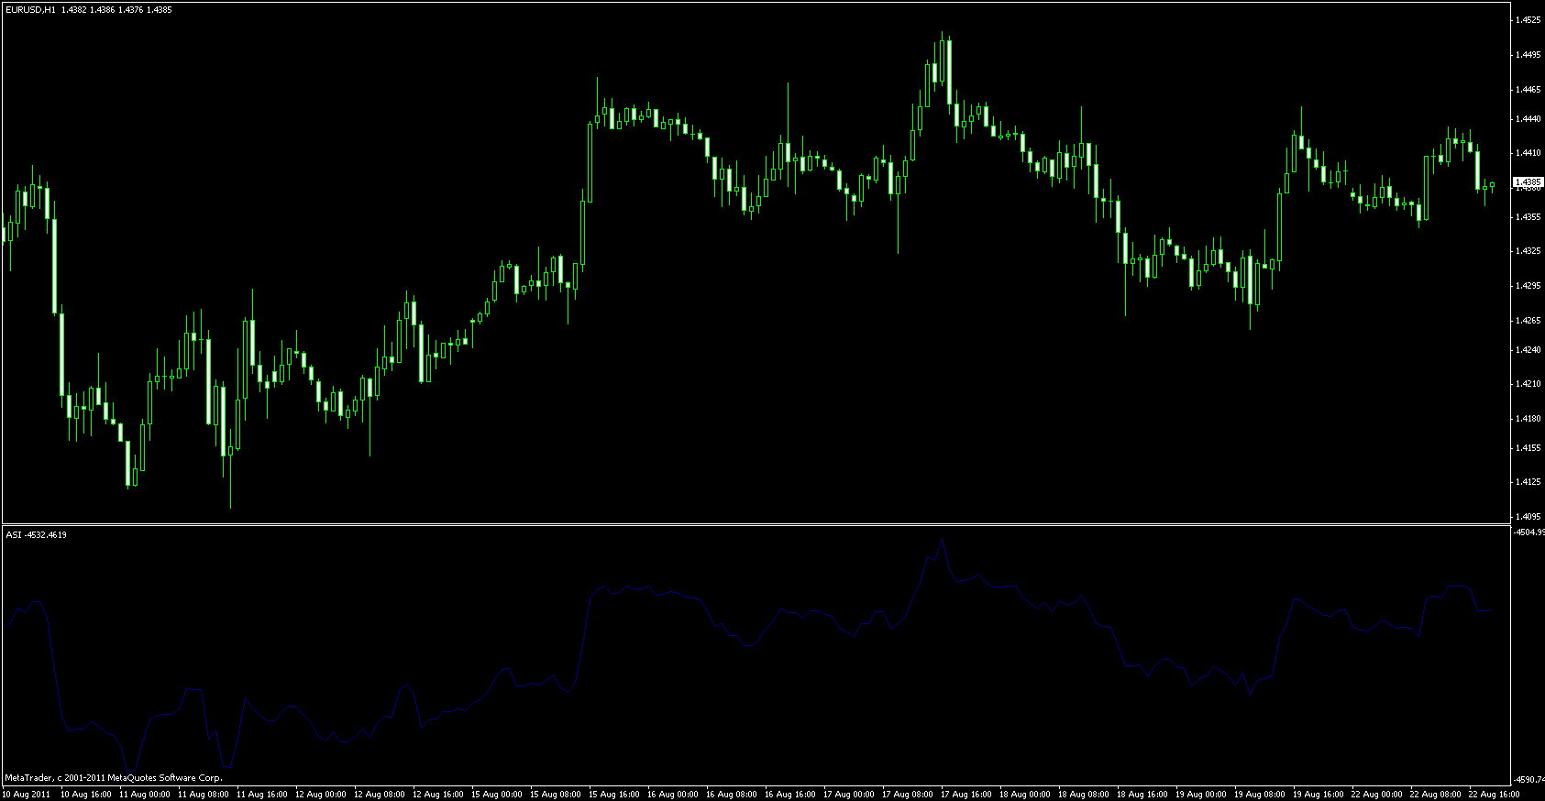This screenshot has width=1545, height=801.
Task: Click the last candlestick on the chart
Action: point(1492,185)
